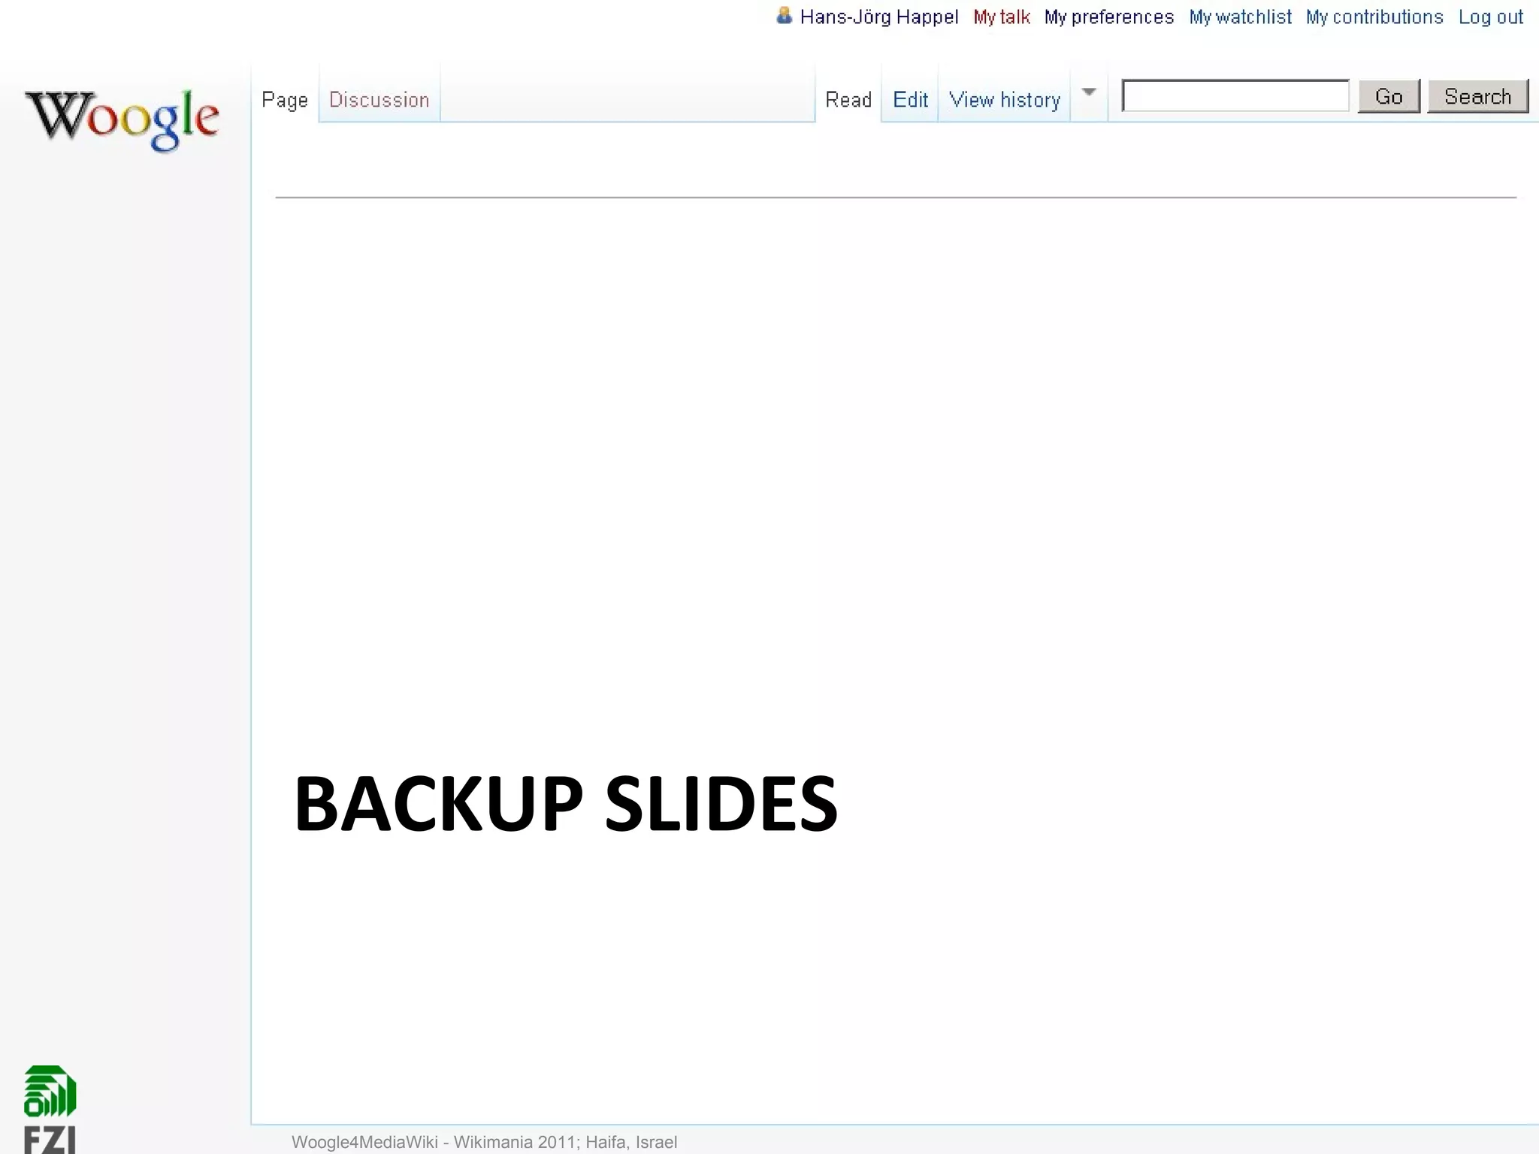Click the Go button
This screenshot has height=1154, width=1539.
pyautogui.click(x=1389, y=96)
